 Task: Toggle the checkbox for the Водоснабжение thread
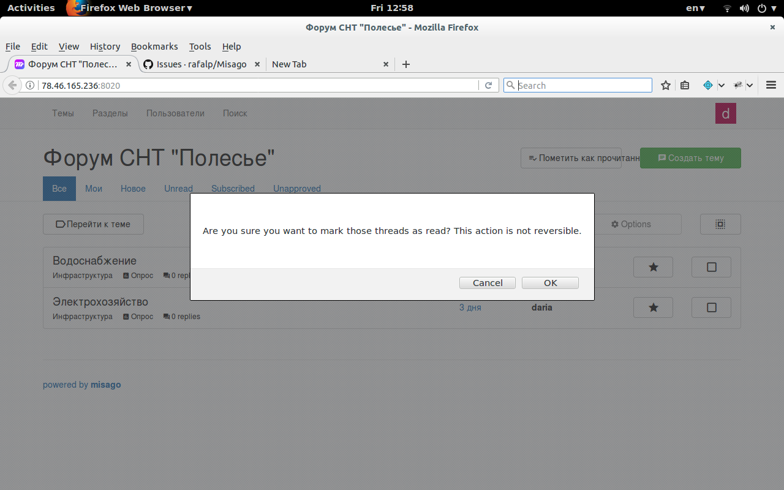point(711,267)
